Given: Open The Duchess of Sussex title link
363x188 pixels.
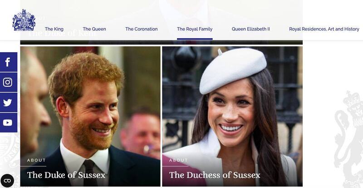Looking at the screenshot, I should pos(215,175).
